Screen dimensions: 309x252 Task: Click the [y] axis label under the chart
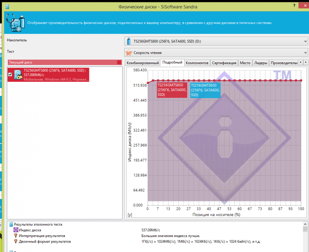(x=130, y=215)
